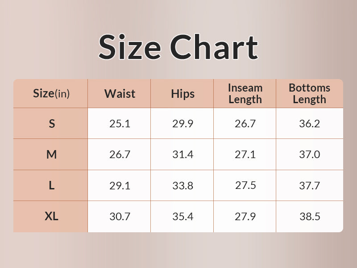Click the Waist column header
Image resolution: width=357 pixels, height=268 pixels.
120,94
